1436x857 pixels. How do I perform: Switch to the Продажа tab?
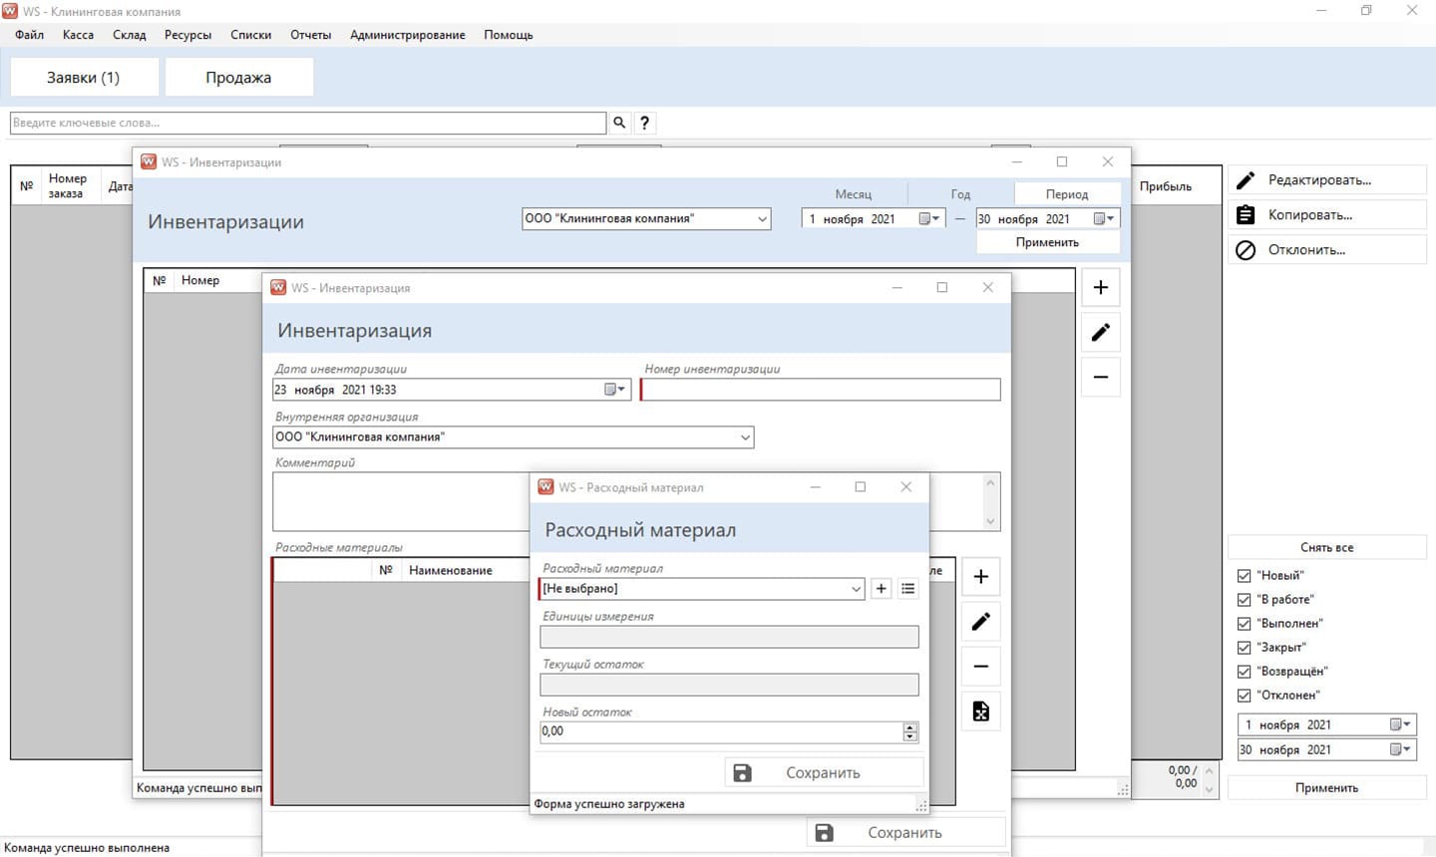pos(238,78)
